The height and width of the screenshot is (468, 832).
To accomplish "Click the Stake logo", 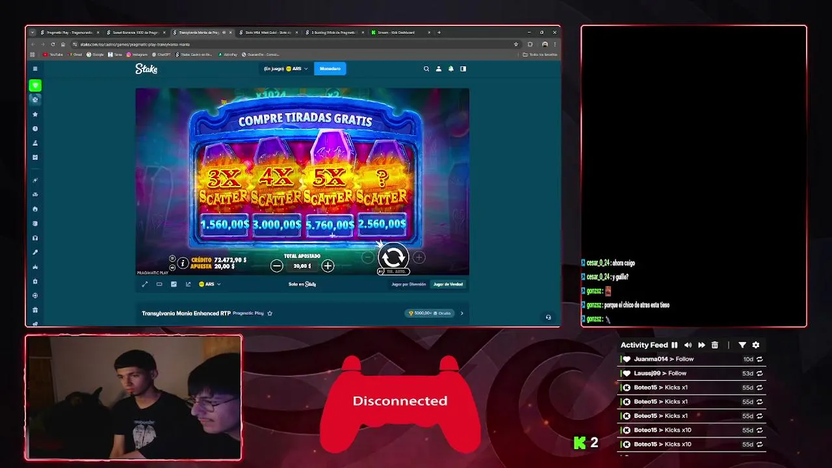I will (x=146, y=69).
